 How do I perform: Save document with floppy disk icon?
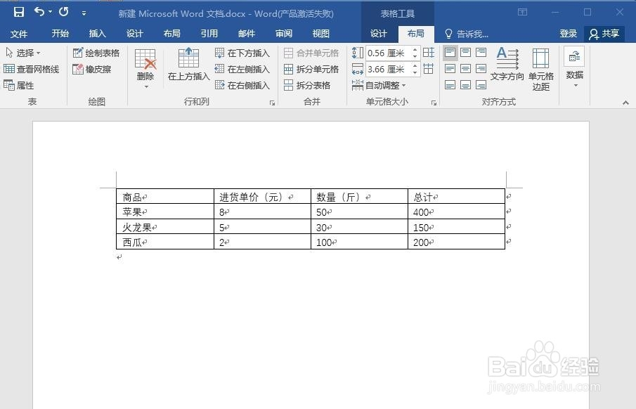click(19, 12)
